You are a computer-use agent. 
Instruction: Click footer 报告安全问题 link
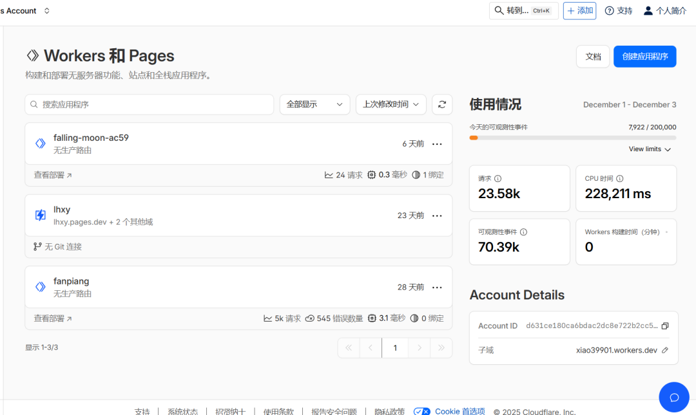(x=334, y=411)
